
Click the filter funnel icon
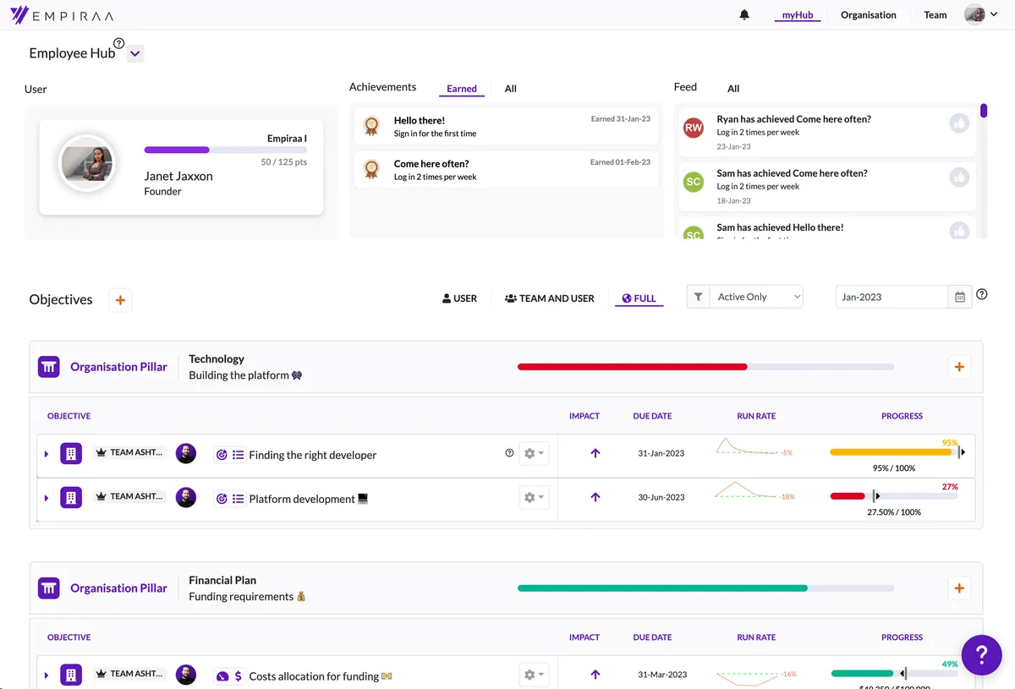click(x=698, y=297)
